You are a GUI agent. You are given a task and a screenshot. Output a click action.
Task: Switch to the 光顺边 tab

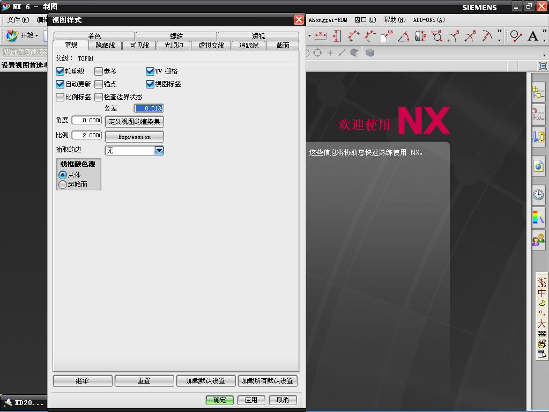point(174,46)
